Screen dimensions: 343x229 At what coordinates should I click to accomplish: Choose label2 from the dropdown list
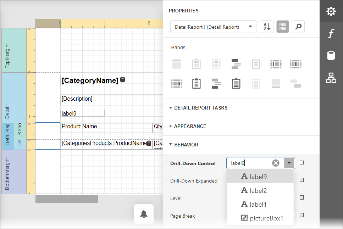click(x=258, y=190)
